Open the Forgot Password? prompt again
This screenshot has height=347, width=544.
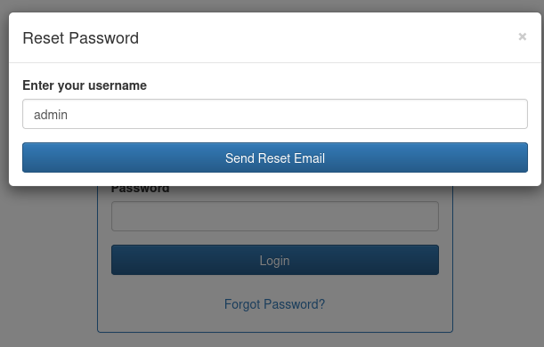274,304
